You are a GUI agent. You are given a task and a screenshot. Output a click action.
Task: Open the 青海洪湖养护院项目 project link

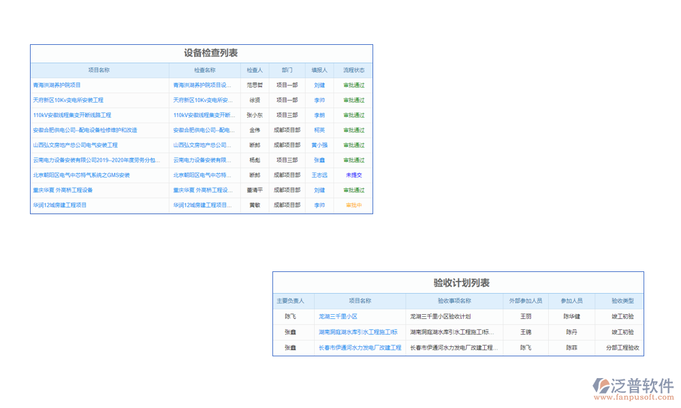click(x=57, y=85)
